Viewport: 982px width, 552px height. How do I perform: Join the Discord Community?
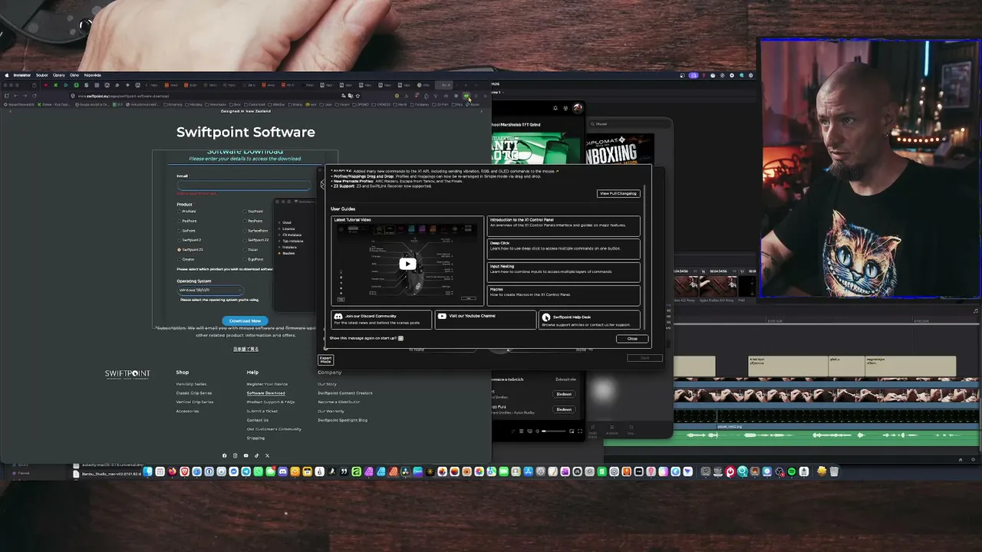[x=382, y=320]
